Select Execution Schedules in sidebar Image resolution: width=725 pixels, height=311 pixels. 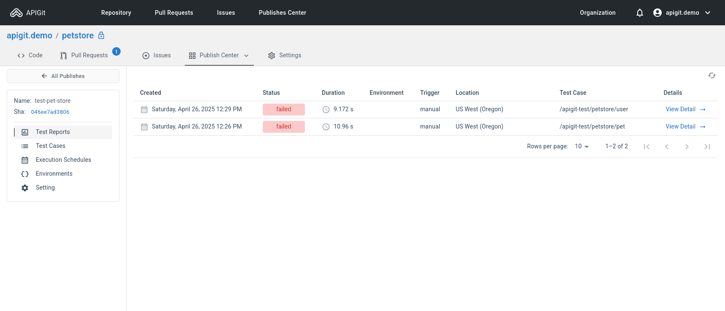(63, 160)
